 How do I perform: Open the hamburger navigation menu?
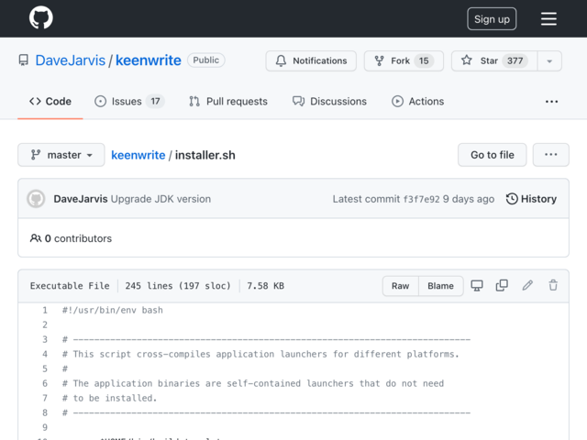tap(548, 18)
